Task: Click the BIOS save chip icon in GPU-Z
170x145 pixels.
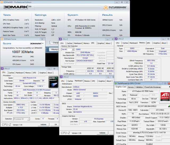Action: [x=169, y=106]
